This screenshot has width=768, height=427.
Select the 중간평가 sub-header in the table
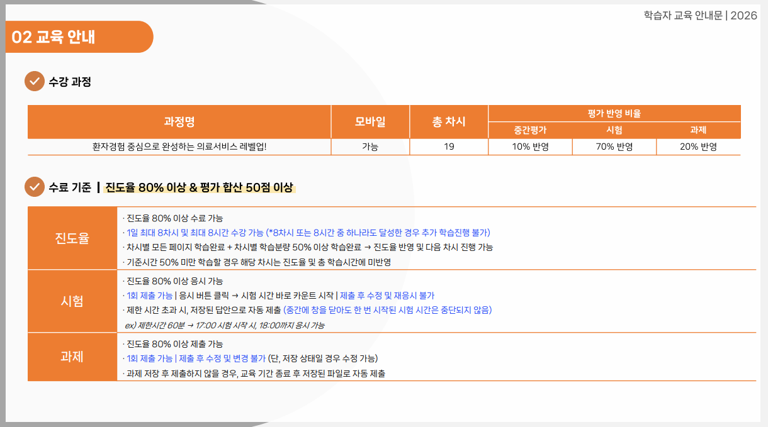(x=530, y=130)
